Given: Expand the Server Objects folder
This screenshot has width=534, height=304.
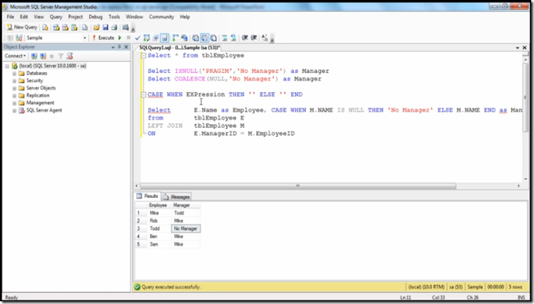Looking at the screenshot, I should [x=14, y=88].
